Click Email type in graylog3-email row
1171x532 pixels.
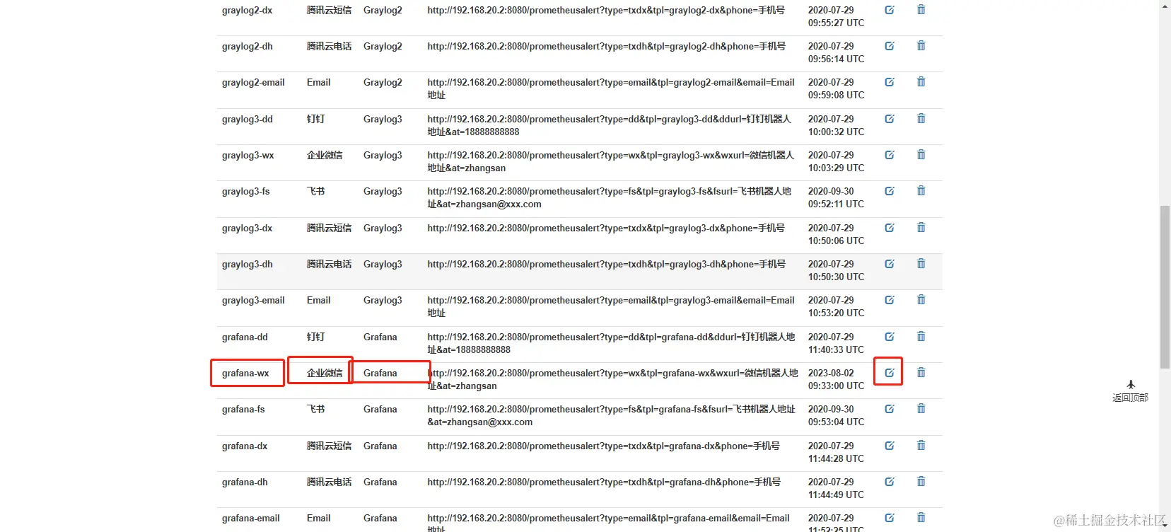pos(318,300)
